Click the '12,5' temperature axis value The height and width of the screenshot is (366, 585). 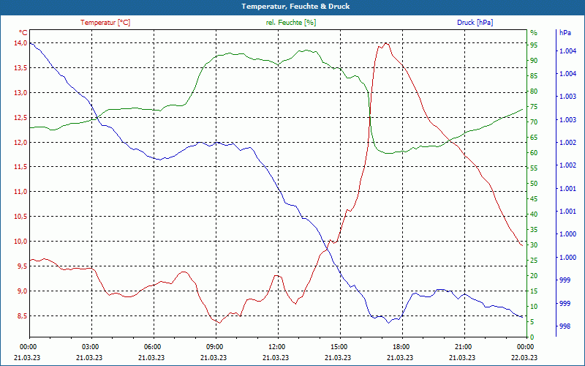[20, 117]
